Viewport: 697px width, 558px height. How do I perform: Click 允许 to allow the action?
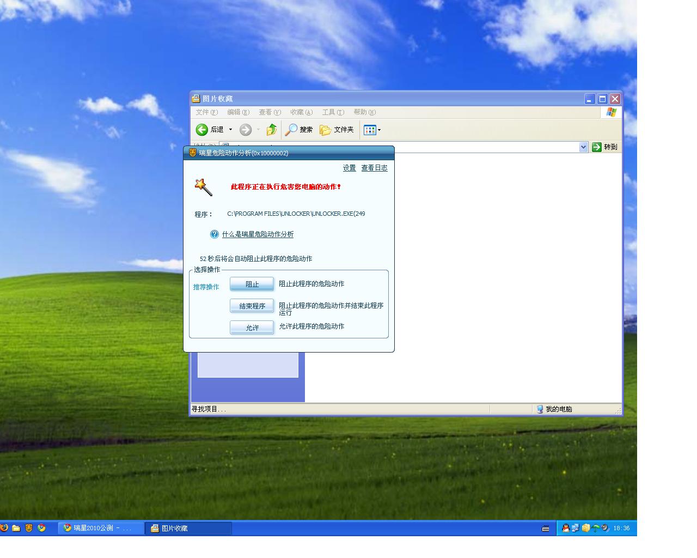pyautogui.click(x=252, y=327)
